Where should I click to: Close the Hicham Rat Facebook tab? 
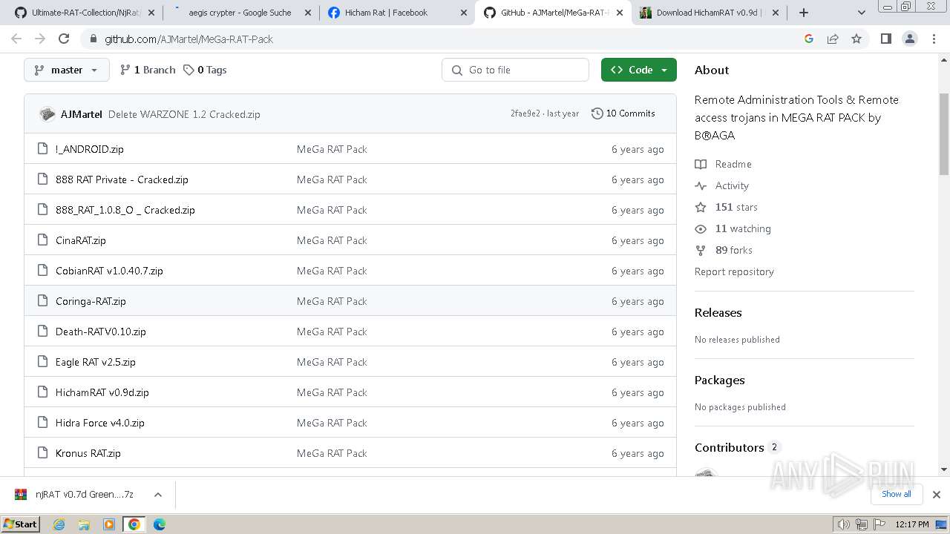(x=463, y=13)
